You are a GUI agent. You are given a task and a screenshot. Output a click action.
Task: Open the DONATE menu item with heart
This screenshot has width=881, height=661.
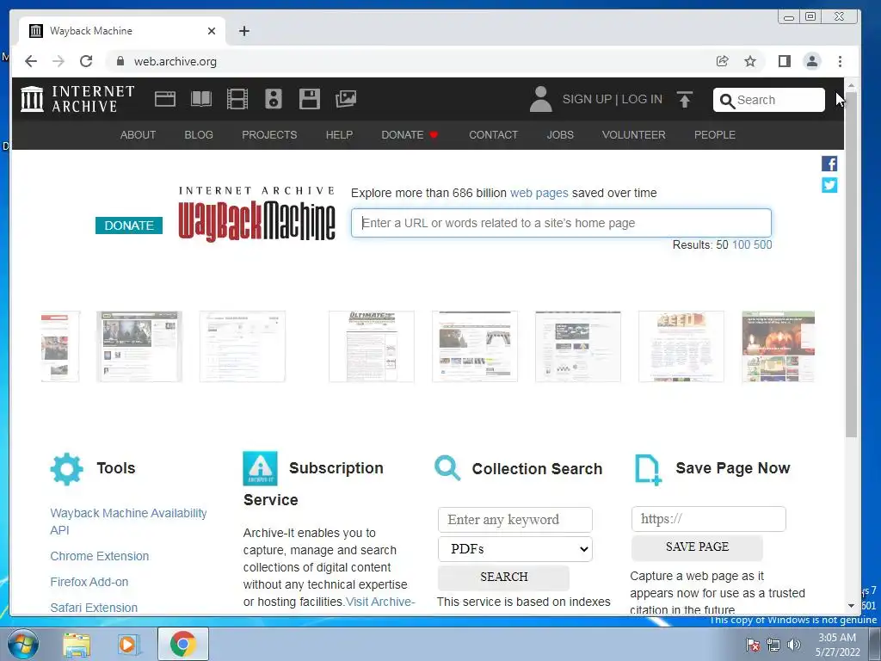click(x=410, y=135)
